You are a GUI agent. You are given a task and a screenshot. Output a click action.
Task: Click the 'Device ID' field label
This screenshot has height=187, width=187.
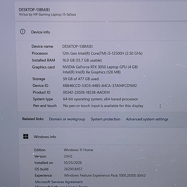tap(40, 85)
